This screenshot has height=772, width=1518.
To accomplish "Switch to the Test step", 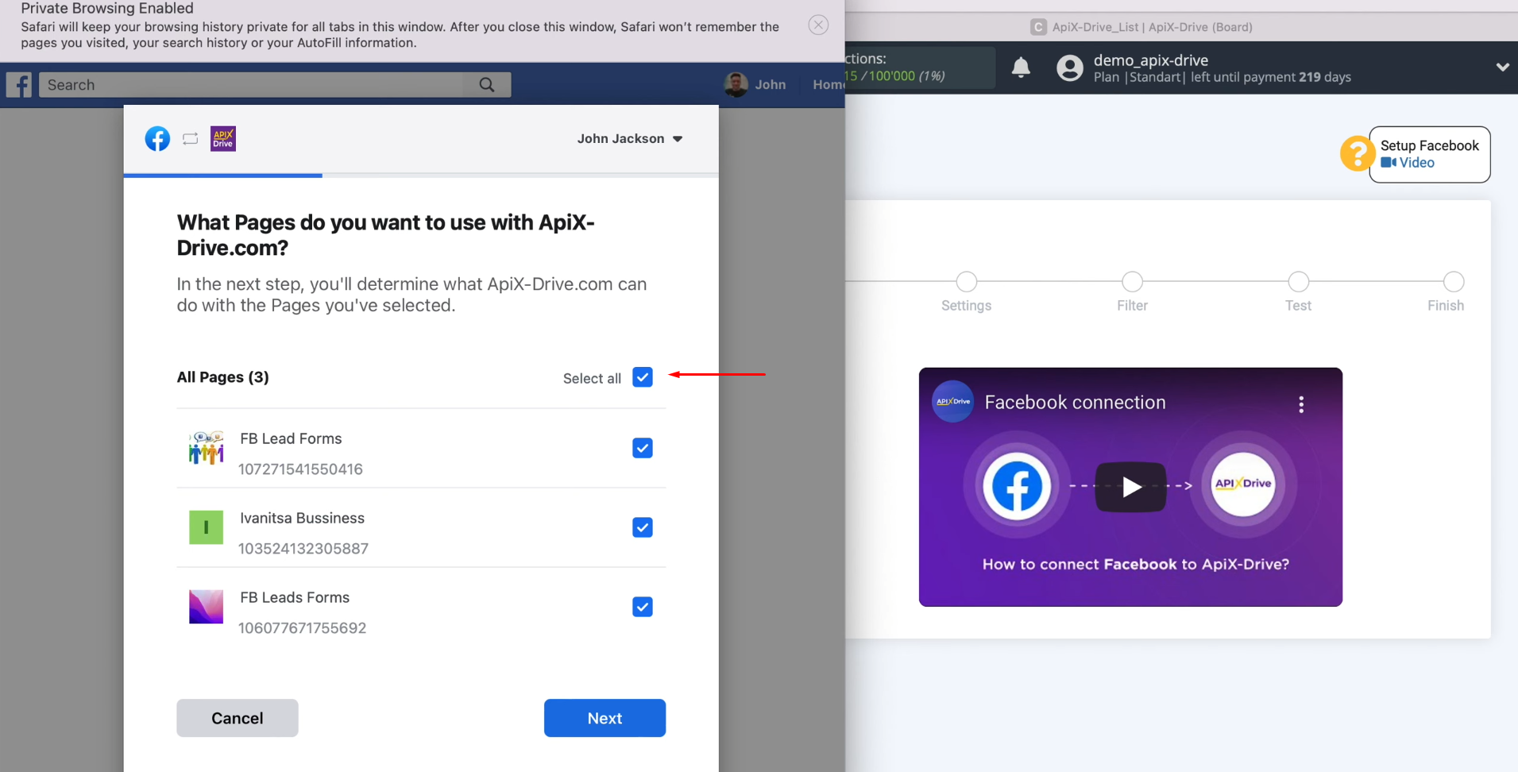I will pos(1298,281).
